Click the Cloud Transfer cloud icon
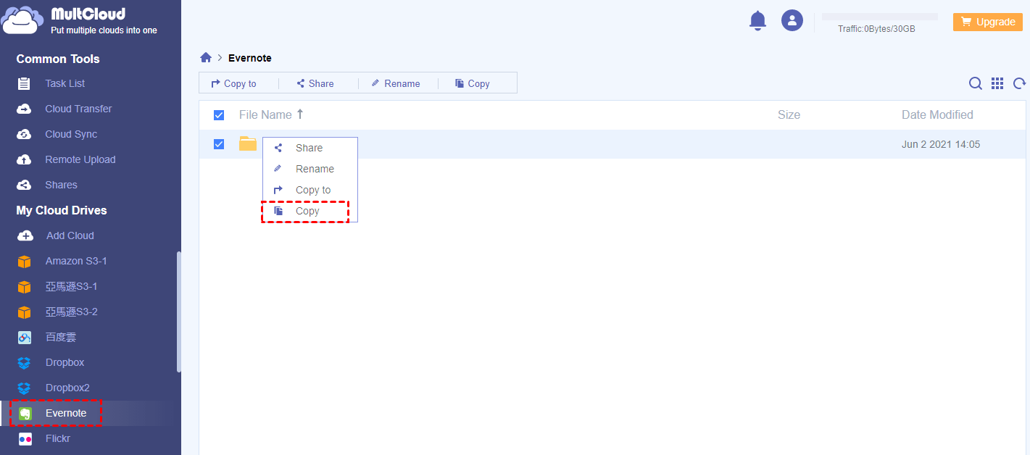Image resolution: width=1030 pixels, height=455 pixels. coord(24,109)
